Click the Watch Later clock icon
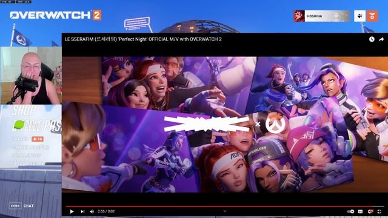The height and width of the screenshot is (218, 388). coord(372,39)
